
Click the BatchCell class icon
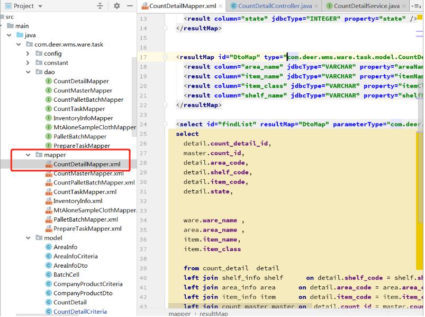tap(49, 275)
